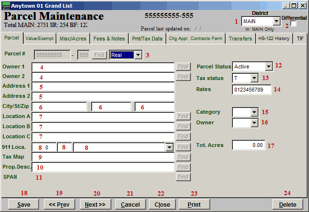Expand the Tax status dropdown
This screenshot has height=212, width=309.
[254, 78]
